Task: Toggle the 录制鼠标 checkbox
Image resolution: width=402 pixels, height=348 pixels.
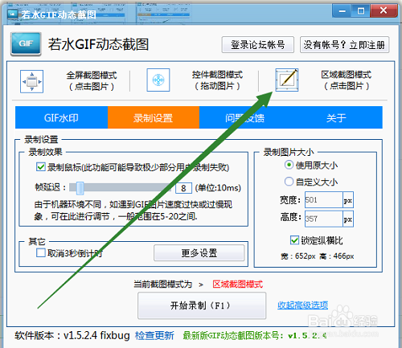Action: pyautogui.click(x=41, y=167)
